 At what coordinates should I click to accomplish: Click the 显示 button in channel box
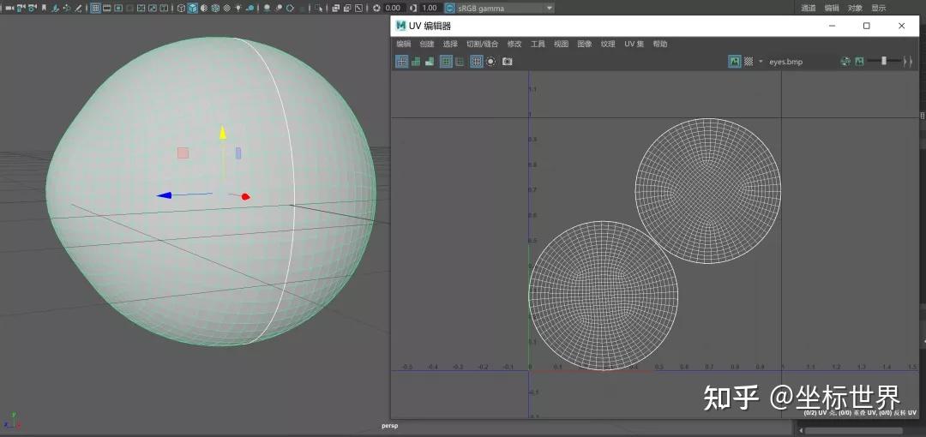click(879, 8)
